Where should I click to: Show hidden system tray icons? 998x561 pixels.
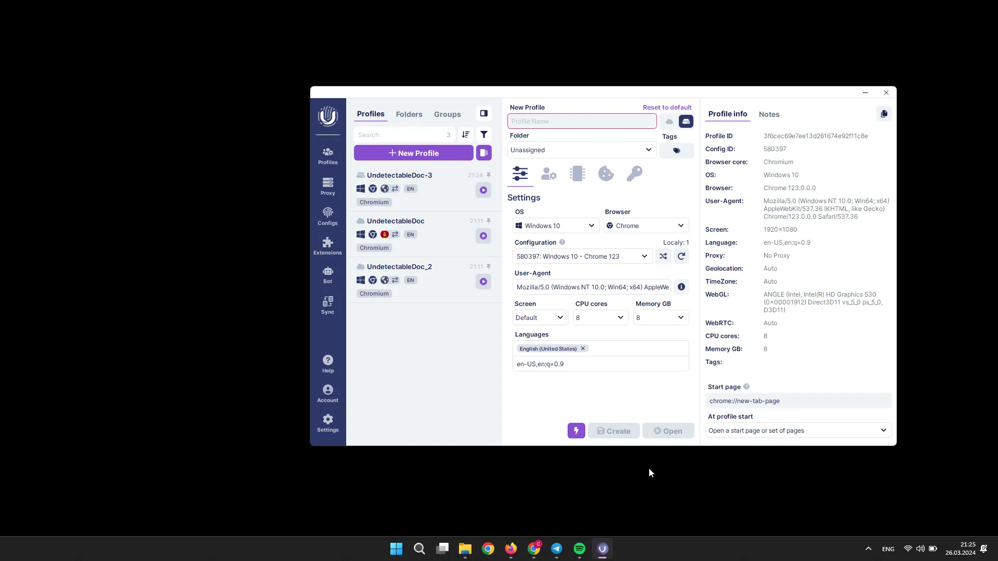(868, 549)
